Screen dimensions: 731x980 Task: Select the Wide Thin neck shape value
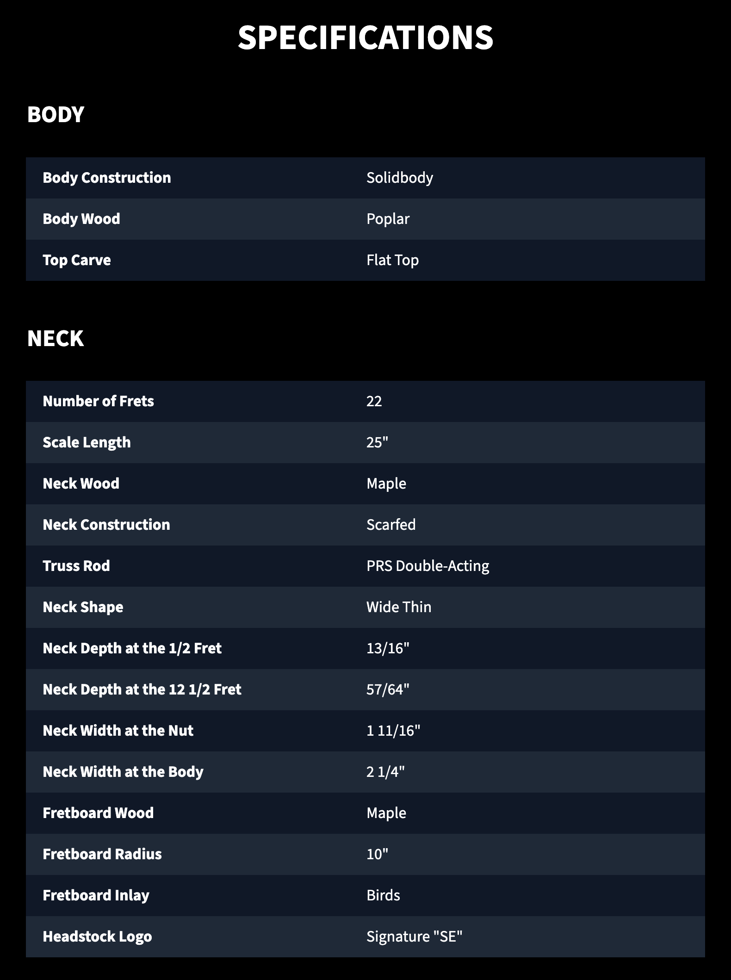click(x=399, y=607)
